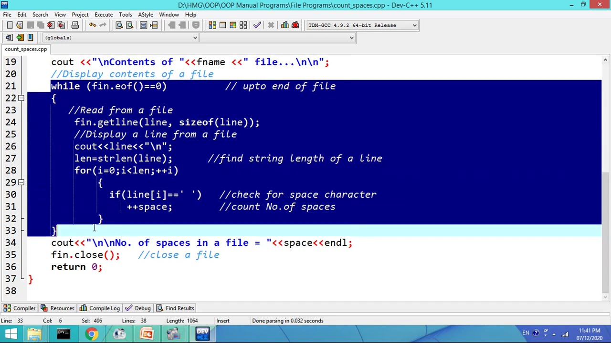Click the Close all files toolbar icon

coord(61,25)
